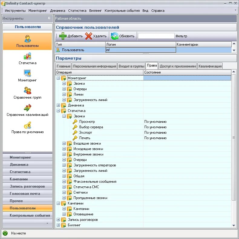Click the Infinity Contact-центр title bar app icon
This screenshot has height=239, width=239.
click(x=3, y=3)
